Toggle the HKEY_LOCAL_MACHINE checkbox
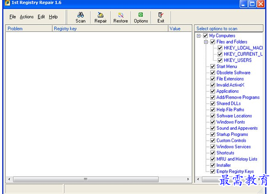The width and height of the screenshot is (273, 194). pos(220,48)
